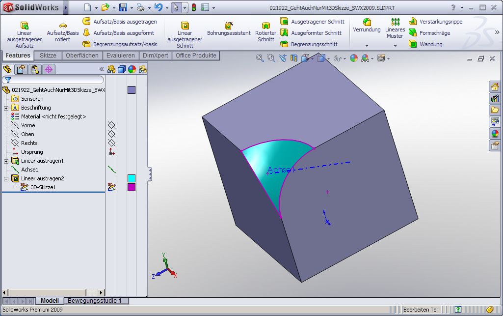Screen dimensions: 503x316
Task: Choose Ausgetragener Schnitt tool
Action: point(313,22)
